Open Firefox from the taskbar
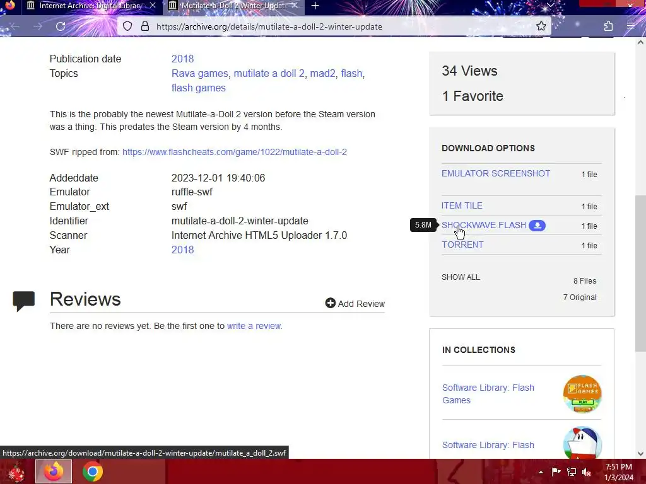 click(54, 471)
